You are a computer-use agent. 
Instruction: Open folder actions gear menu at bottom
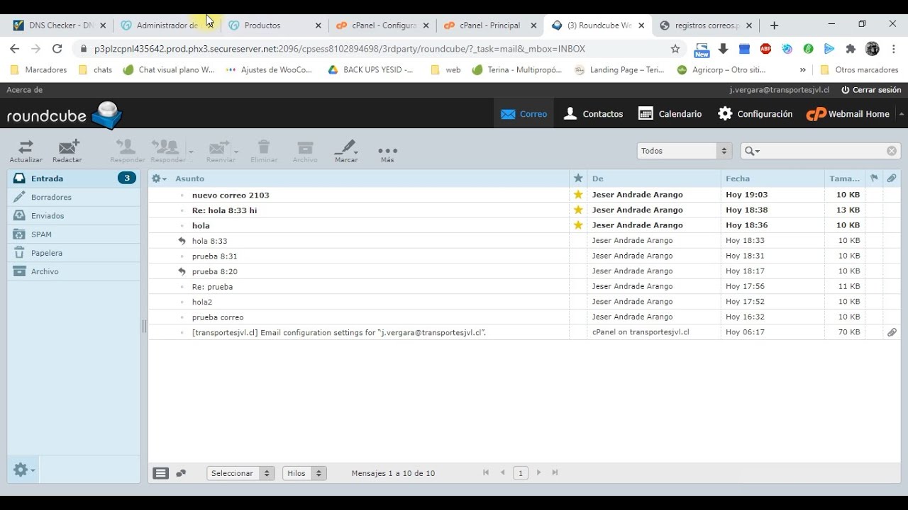pos(23,470)
